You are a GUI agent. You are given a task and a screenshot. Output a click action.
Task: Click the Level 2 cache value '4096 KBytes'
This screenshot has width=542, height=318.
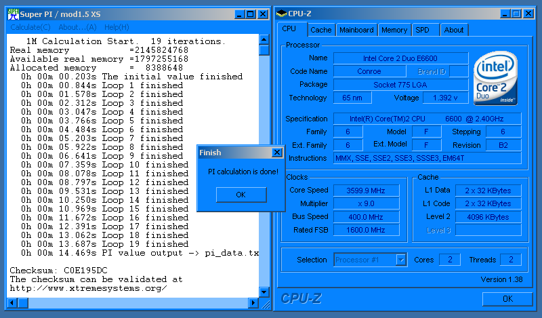pyautogui.click(x=488, y=217)
